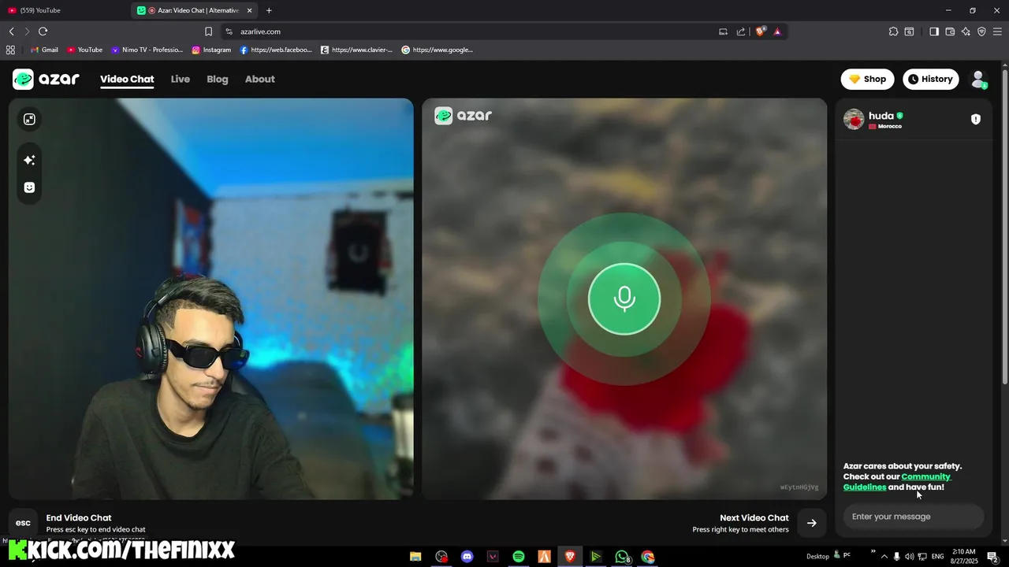This screenshot has height=567, width=1009.
Task: Click the Azar logo in the header
Action: tap(46, 79)
